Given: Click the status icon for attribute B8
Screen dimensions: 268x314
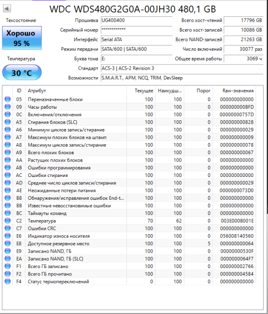Looking at the screenshot, I should pyautogui.click(x=7, y=198).
